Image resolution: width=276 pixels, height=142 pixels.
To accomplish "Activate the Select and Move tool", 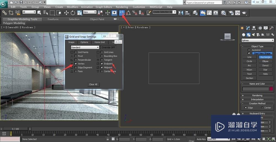I will (66, 13).
